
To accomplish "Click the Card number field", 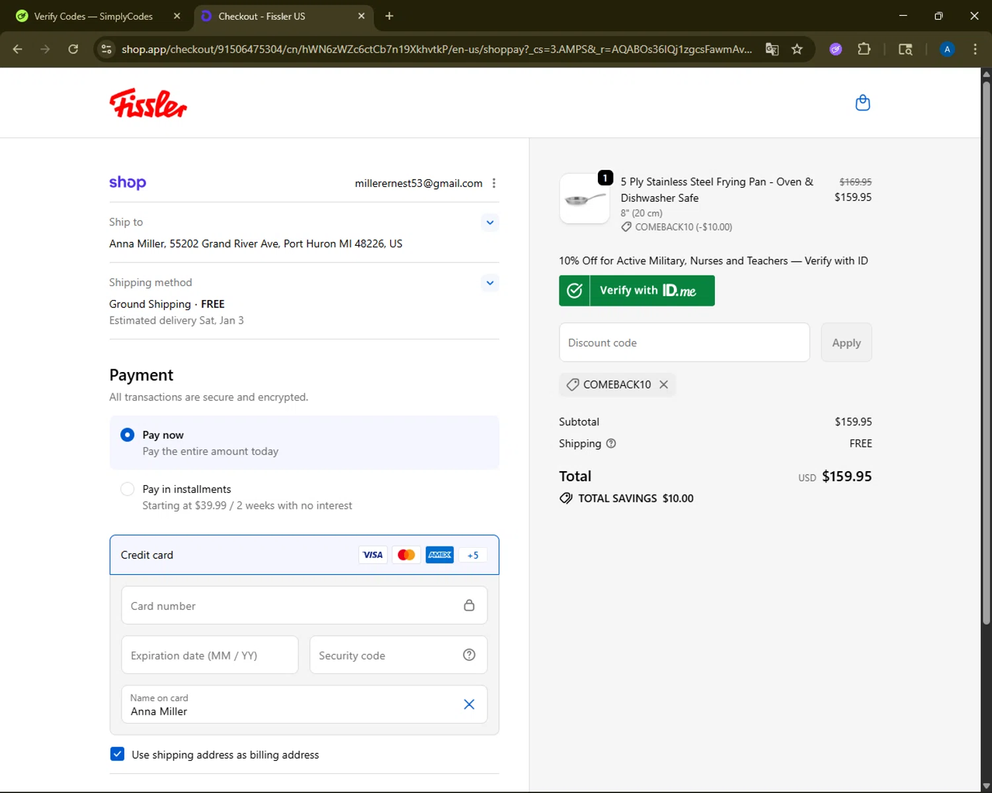I will coord(304,605).
